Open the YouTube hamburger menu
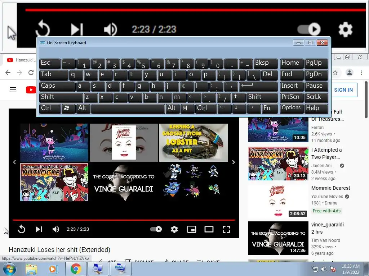The width and height of the screenshot is (369, 276). click(x=13, y=89)
